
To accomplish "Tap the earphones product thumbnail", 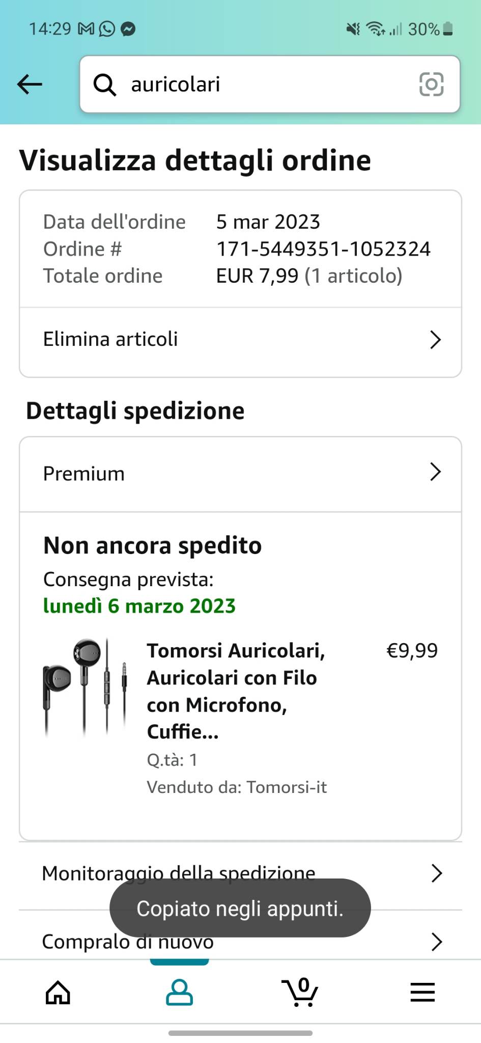I will point(85,687).
